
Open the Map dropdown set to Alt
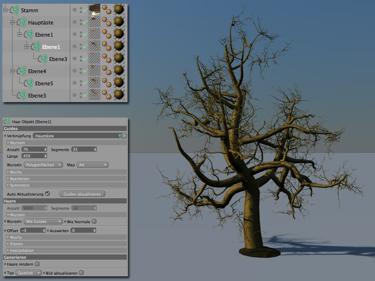[93, 165]
